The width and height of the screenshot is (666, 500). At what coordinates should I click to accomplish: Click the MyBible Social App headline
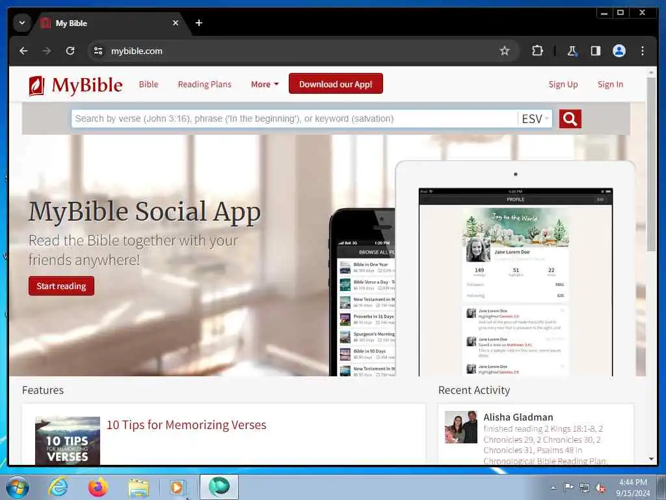[x=144, y=212]
